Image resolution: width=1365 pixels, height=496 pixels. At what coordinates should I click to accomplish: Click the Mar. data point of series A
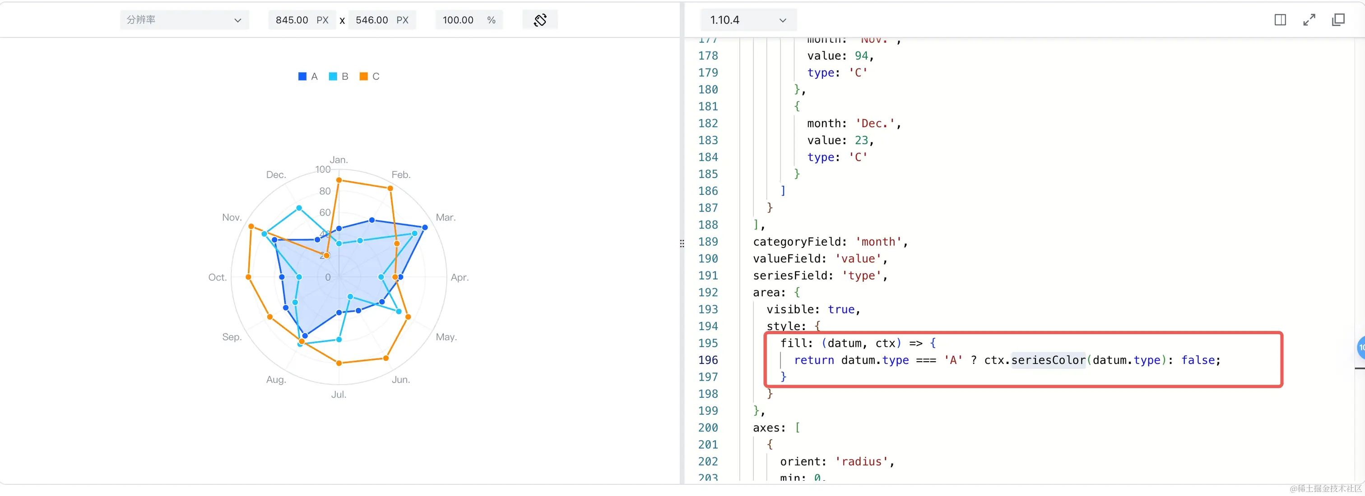[424, 228]
